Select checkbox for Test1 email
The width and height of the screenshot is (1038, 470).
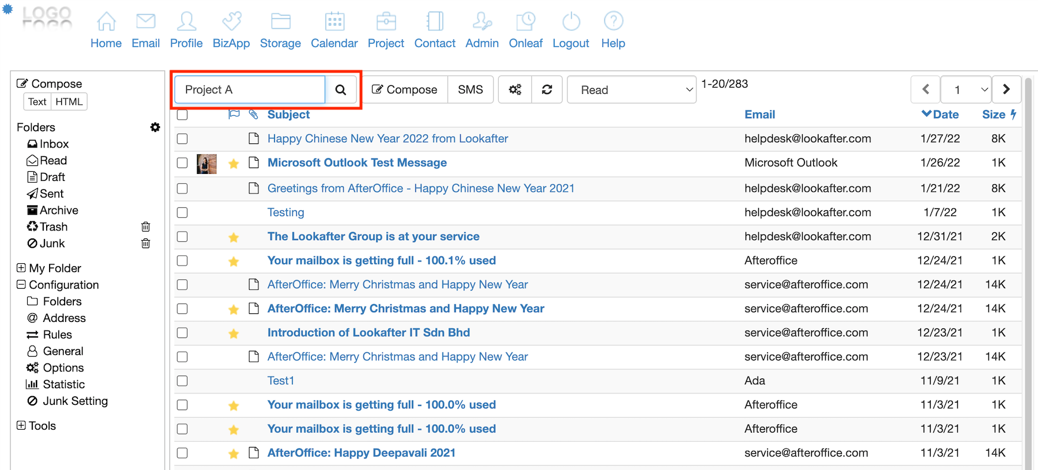point(182,381)
